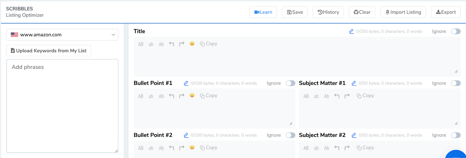
Task: Undo in Subject Matter #1 toolbar
Action: [x=337, y=96]
